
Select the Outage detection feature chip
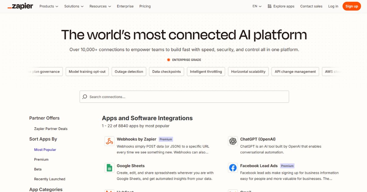pyautogui.click(x=129, y=72)
